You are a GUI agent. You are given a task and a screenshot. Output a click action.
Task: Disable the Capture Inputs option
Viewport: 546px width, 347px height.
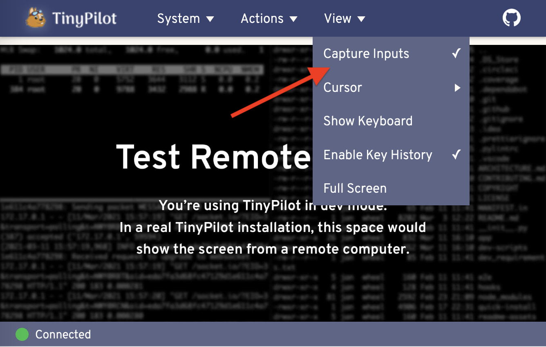tap(366, 53)
